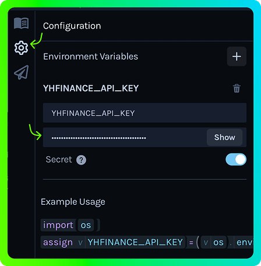Expand the dropdown arrow before os expression

(x=206, y=243)
